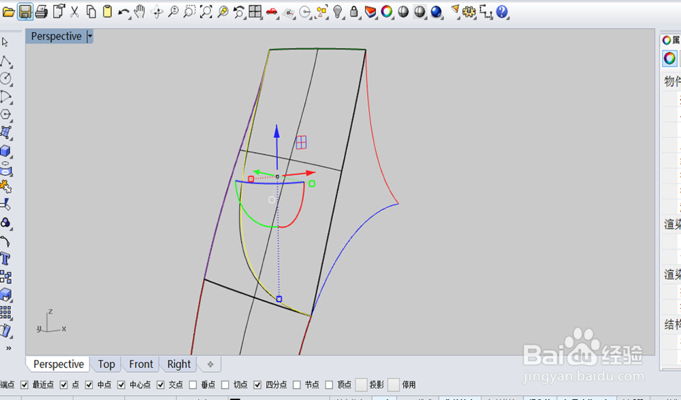This screenshot has height=400, width=681.
Task: Switch to shaded viewport sphere icon
Action: pos(403,12)
